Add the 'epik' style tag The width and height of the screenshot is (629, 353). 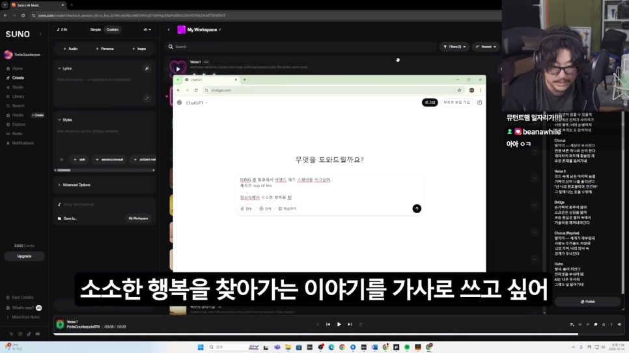[x=79, y=159]
